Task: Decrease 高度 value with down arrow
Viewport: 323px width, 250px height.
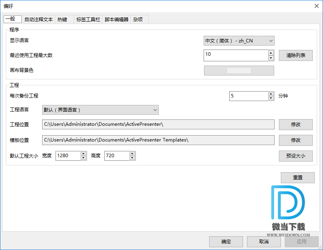Action: (132, 158)
